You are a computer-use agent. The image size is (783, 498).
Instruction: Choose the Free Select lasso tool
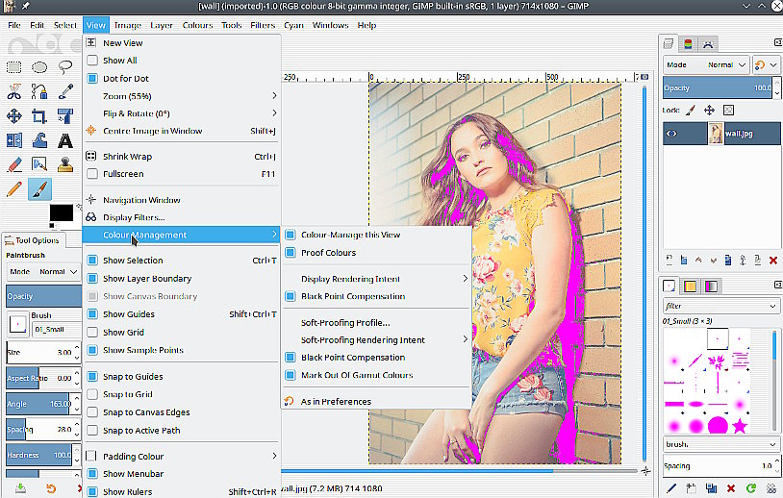coord(65,67)
